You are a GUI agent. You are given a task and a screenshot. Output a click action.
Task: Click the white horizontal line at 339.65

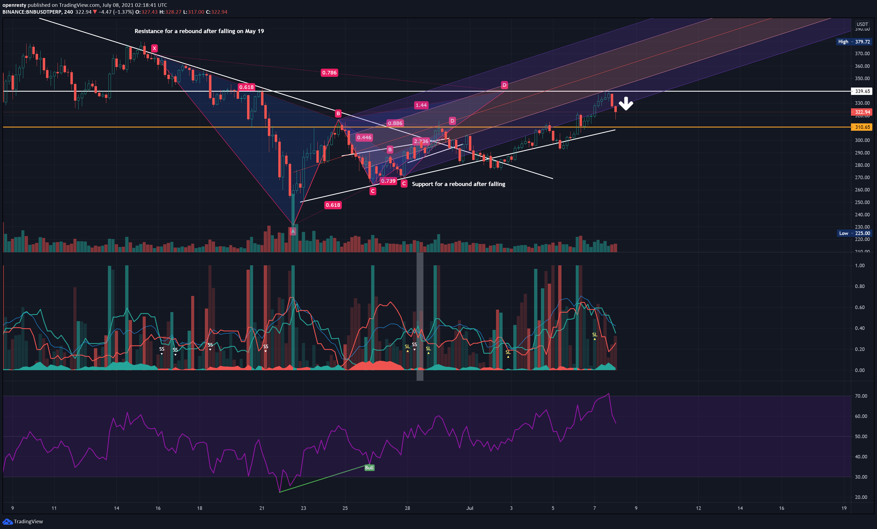(x=426, y=91)
